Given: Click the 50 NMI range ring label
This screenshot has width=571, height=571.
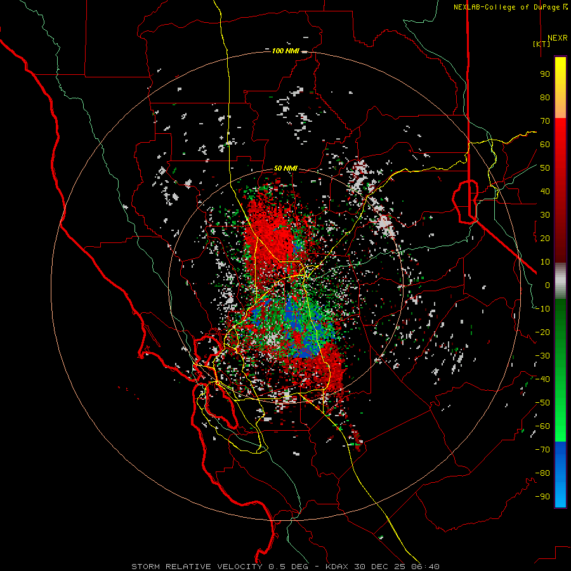Looking at the screenshot, I should tap(285, 168).
